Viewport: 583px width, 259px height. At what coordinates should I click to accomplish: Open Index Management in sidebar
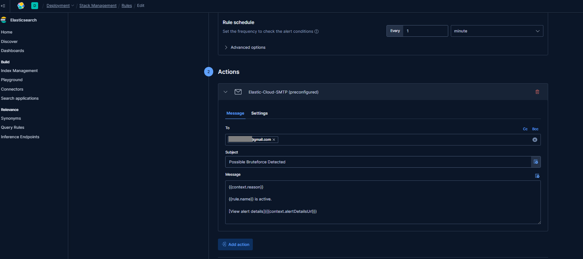[19, 71]
